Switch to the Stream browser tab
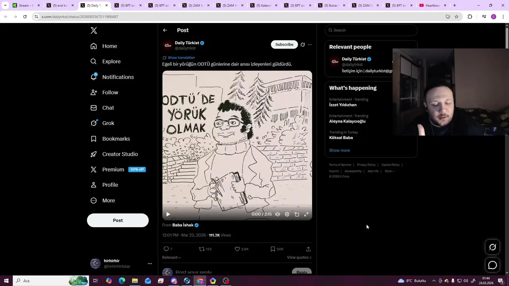509x286 pixels. point(26,6)
